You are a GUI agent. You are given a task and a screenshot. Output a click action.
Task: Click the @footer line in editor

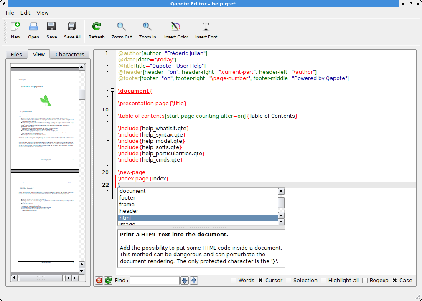click(x=234, y=78)
